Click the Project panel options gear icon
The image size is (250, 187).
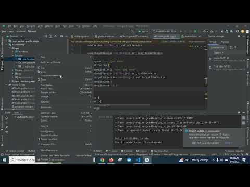[61, 36]
